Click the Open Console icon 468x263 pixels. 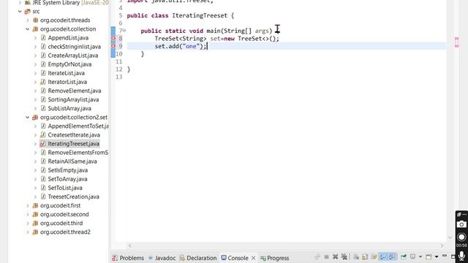(x=429, y=256)
